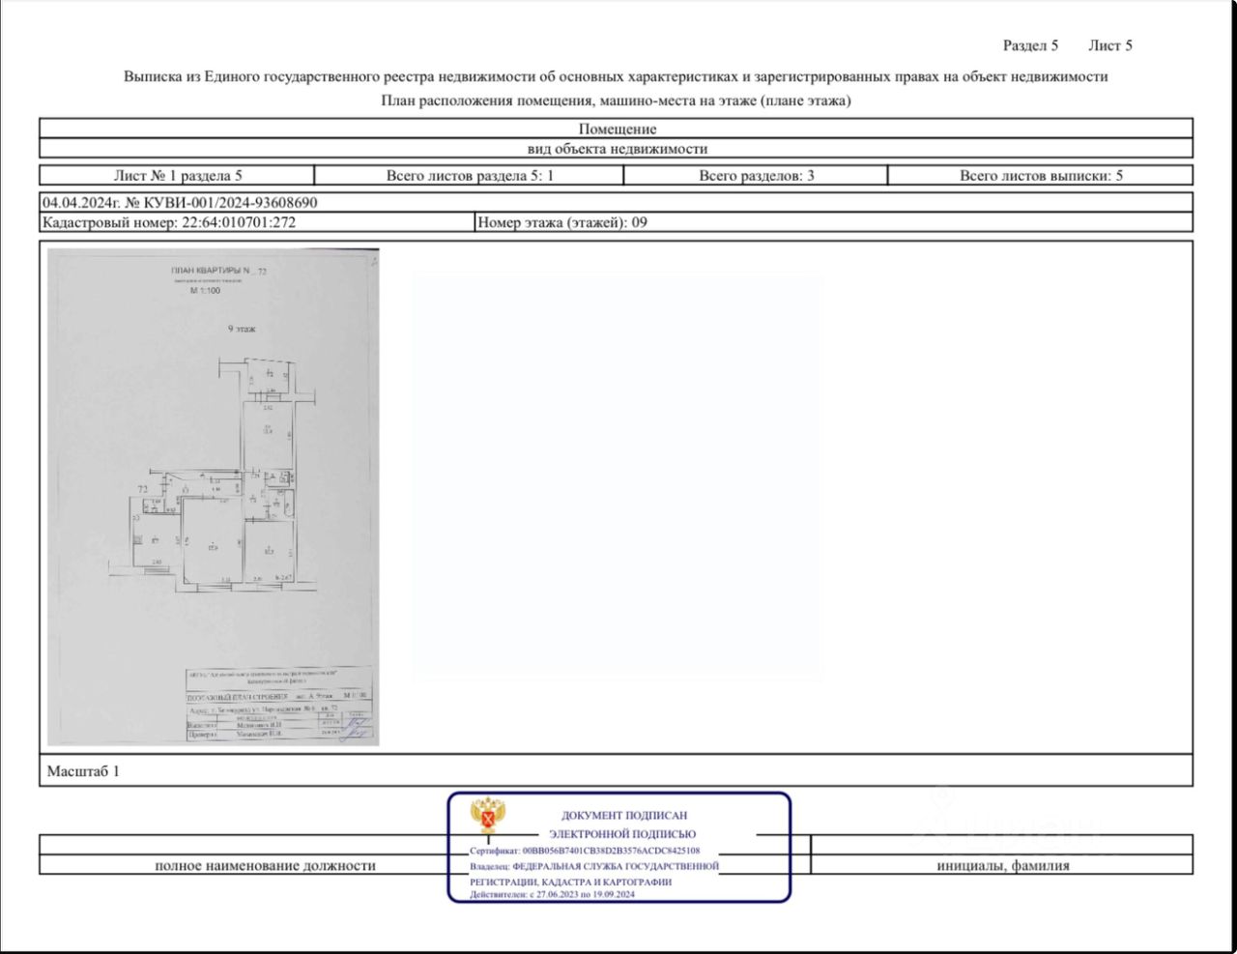Select the certificate number line "Сертификат: 00BB056B7401..."

[585, 851]
